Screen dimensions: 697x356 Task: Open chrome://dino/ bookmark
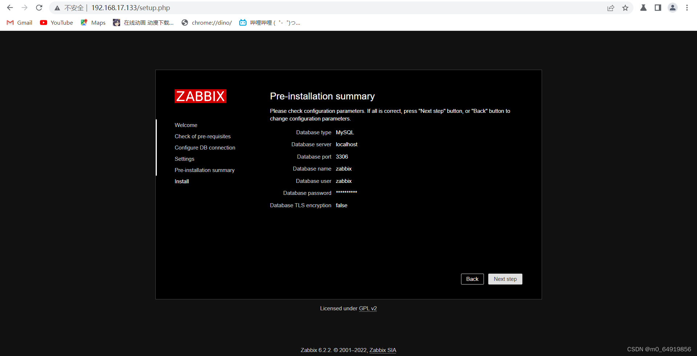[x=207, y=22]
